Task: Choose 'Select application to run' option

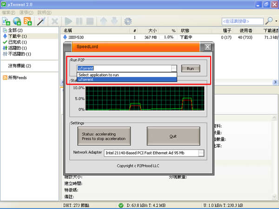Action: [127, 75]
